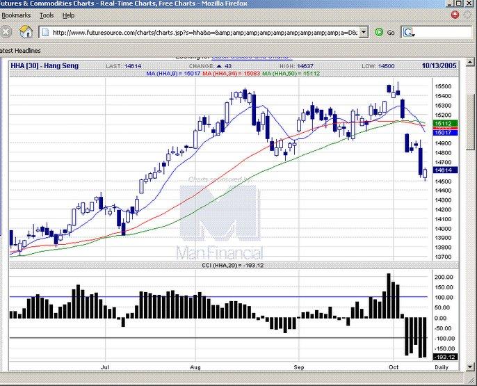
Task: Click the page icon in the address bar
Action: pyautogui.click(x=45, y=32)
